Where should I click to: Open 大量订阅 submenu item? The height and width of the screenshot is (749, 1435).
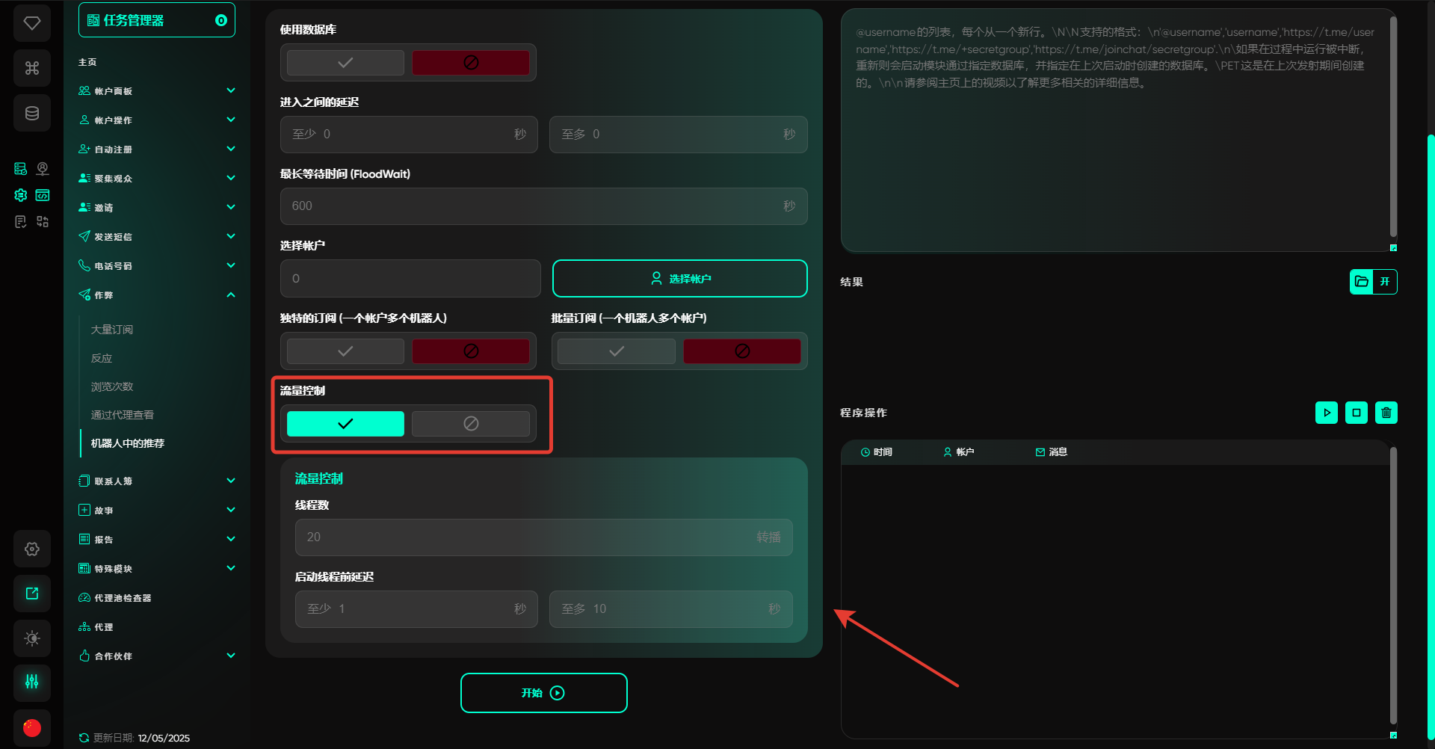(112, 330)
